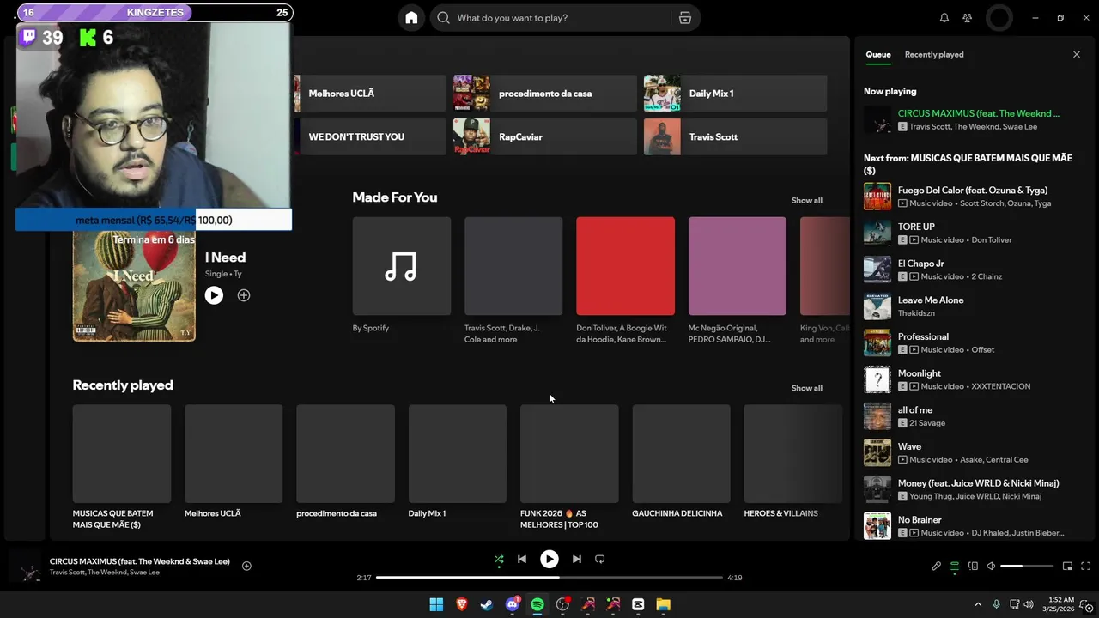1099x618 pixels.
Task: Enter full screen player icon
Action: tap(1086, 566)
